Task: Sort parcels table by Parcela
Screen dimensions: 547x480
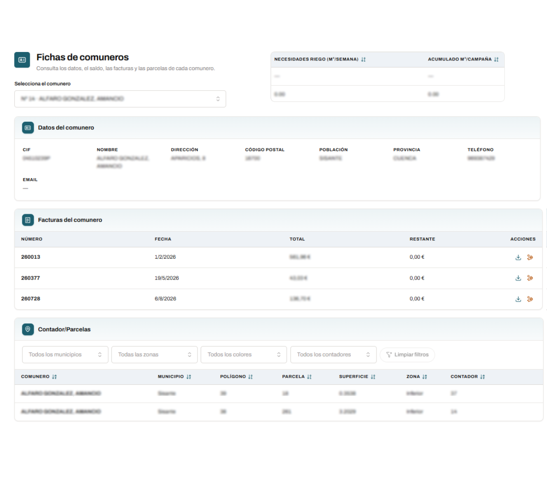Action: click(309, 377)
